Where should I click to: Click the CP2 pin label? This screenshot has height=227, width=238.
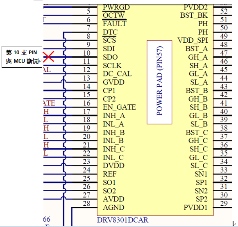pyautogui.click(x=109, y=99)
